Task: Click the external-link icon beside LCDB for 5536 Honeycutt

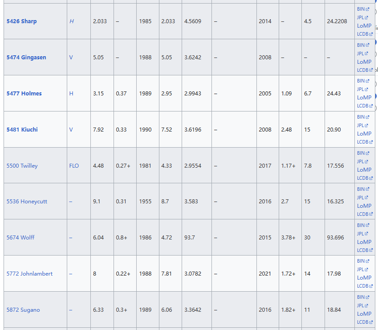Action: (x=371, y=214)
